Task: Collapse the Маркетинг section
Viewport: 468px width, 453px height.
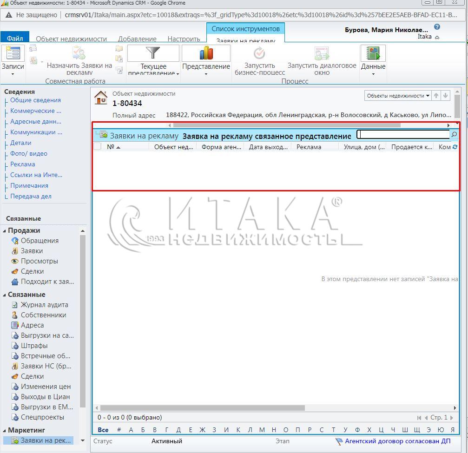Action: tap(4, 431)
